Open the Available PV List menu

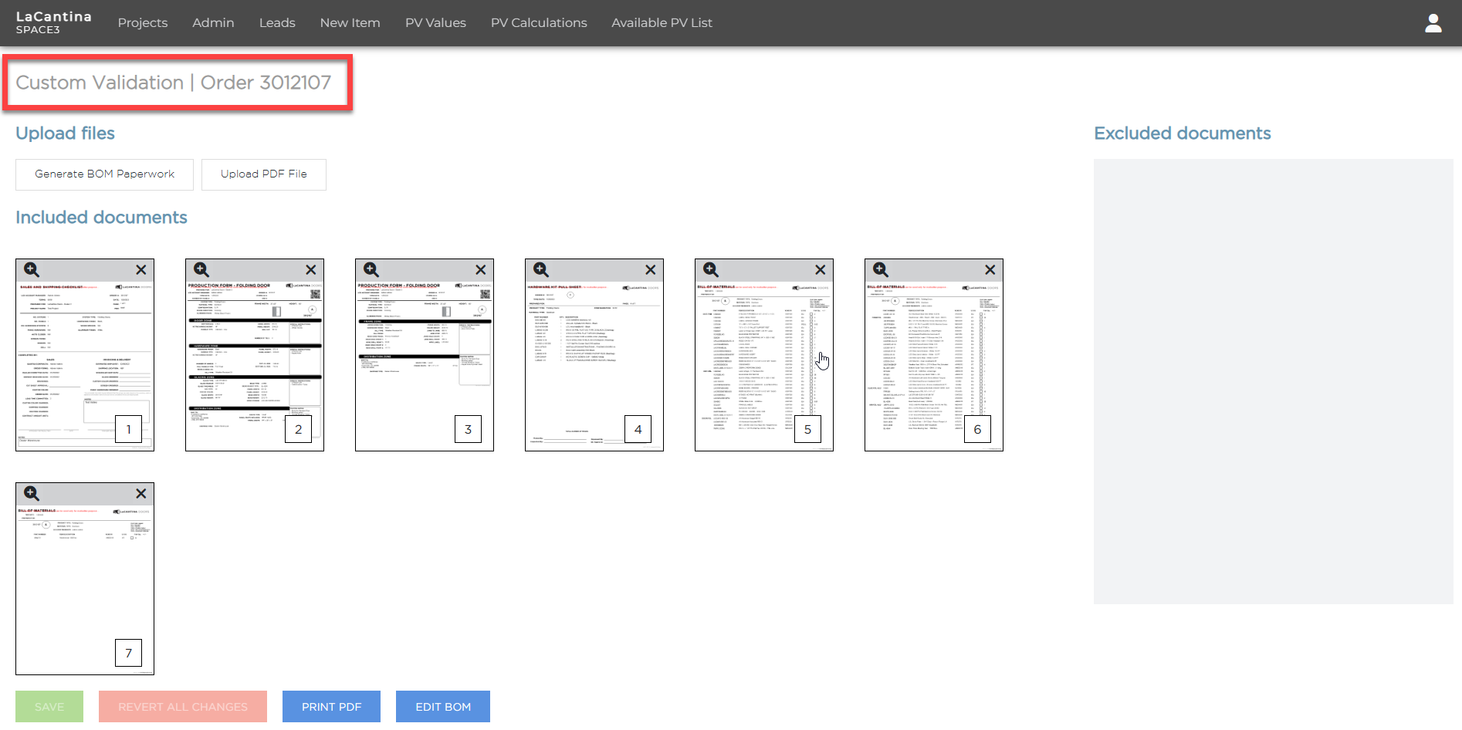point(662,23)
